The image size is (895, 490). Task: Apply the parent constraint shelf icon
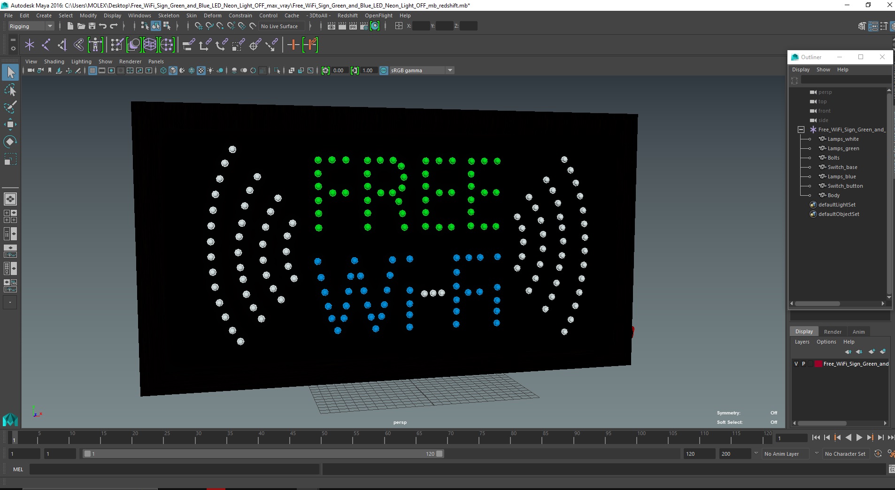click(x=188, y=45)
